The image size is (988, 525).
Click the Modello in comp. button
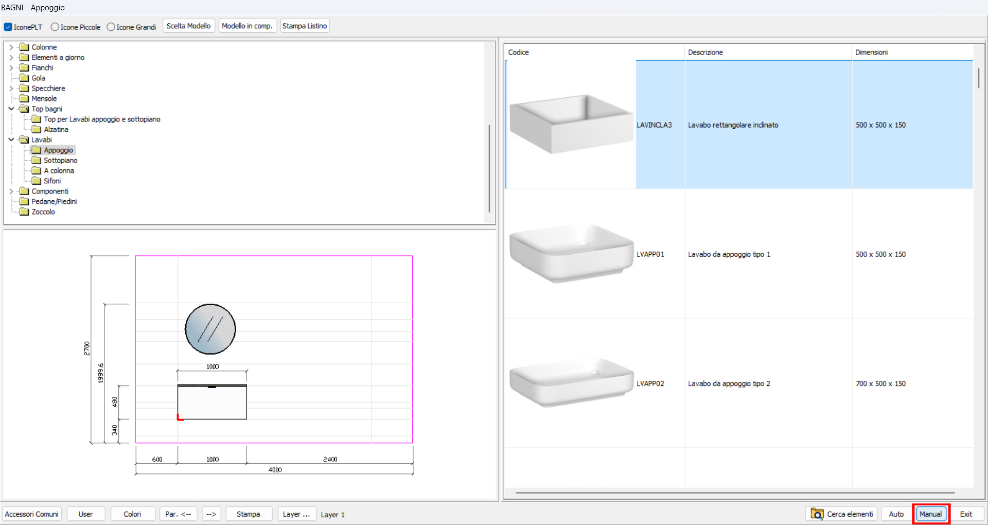248,26
